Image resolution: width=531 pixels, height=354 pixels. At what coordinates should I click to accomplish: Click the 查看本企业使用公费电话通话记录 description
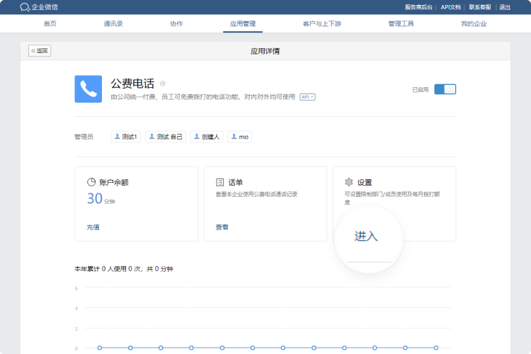[x=256, y=194]
